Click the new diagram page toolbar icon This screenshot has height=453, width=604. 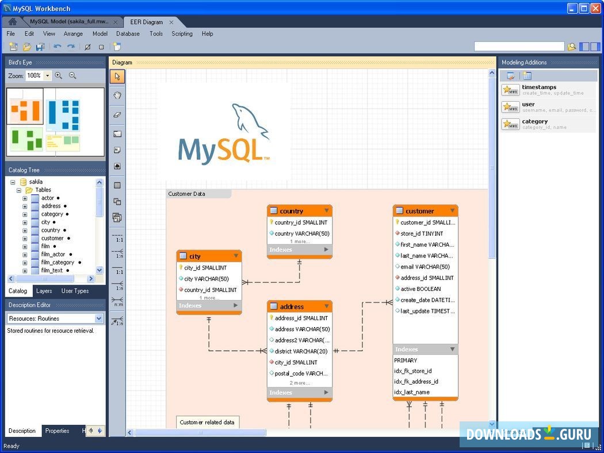point(117,47)
